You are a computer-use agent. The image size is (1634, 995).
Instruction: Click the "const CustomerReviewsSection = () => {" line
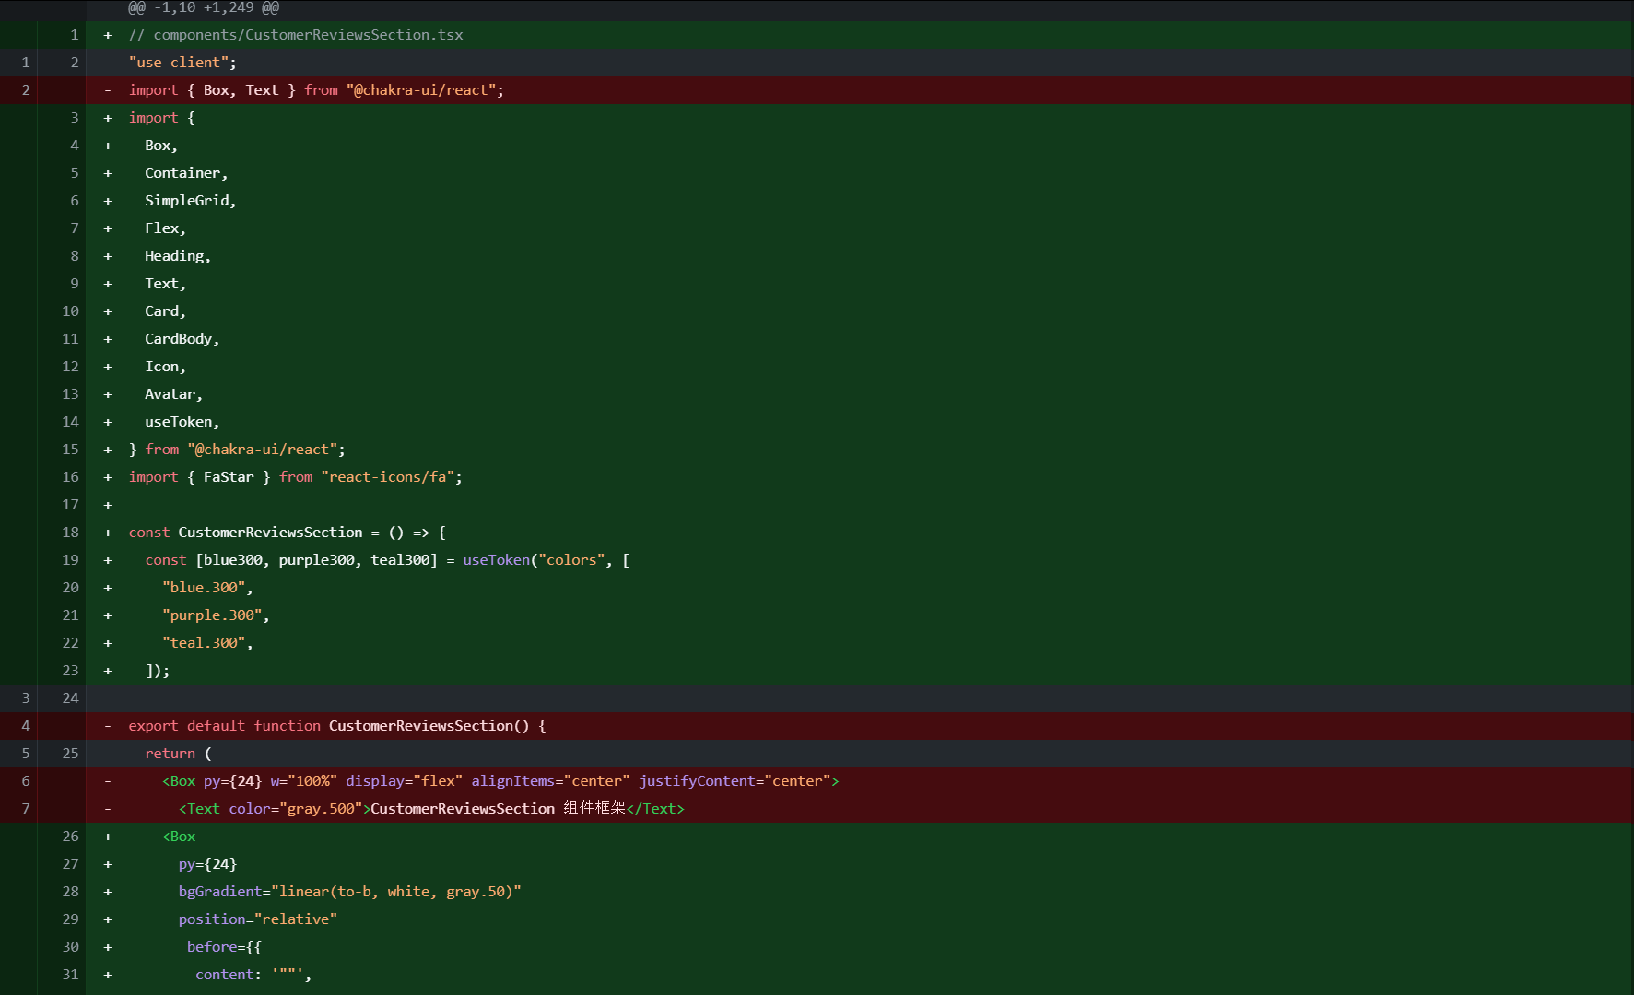pyautogui.click(x=288, y=533)
